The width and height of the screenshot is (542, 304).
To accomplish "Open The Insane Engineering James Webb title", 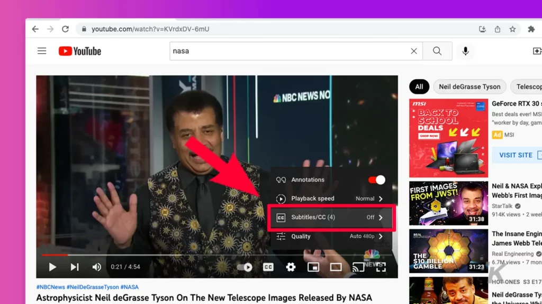I will pos(517,239).
